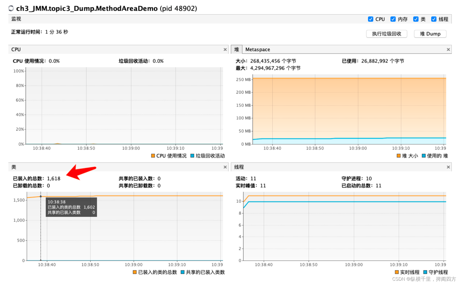Screen dimensions: 460x284
Task: Click orange 已装入的类的总数 legend swatch
Action: [x=135, y=272]
